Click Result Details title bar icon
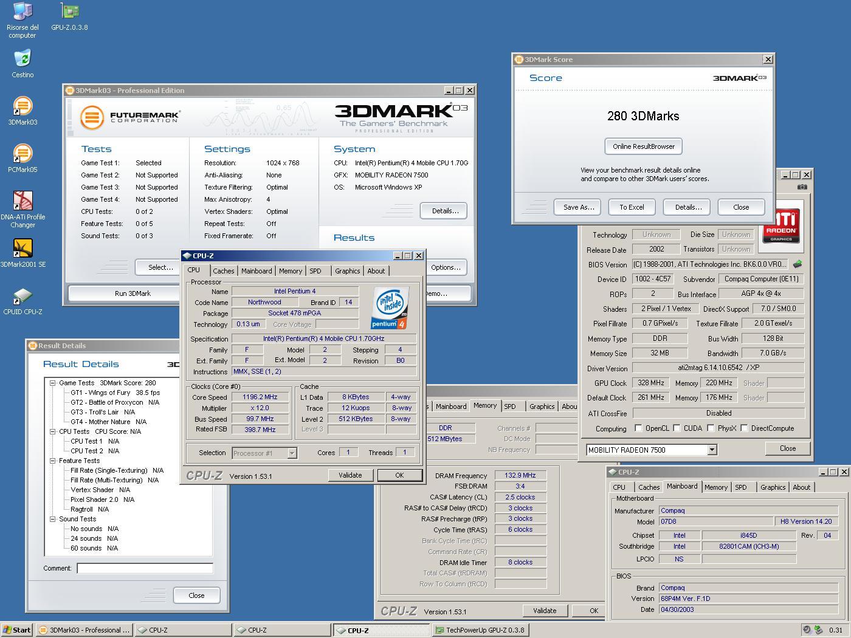 tap(33, 346)
